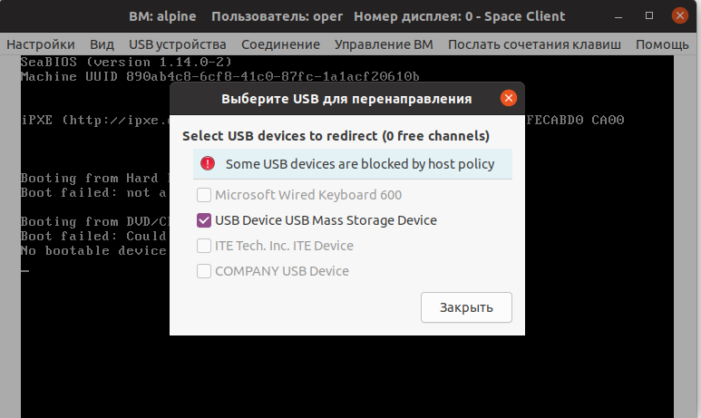Open the Настройки menu
701x418 pixels.
pos(40,44)
